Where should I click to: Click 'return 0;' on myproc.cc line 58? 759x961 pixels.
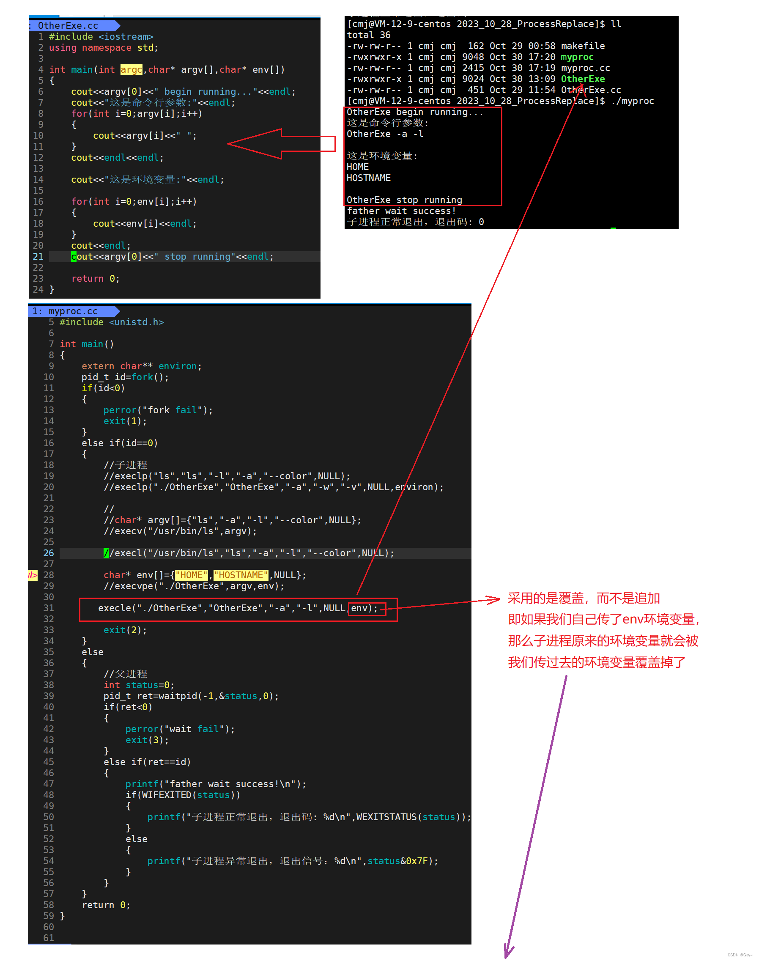pyautogui.click(x=106, y=905)
